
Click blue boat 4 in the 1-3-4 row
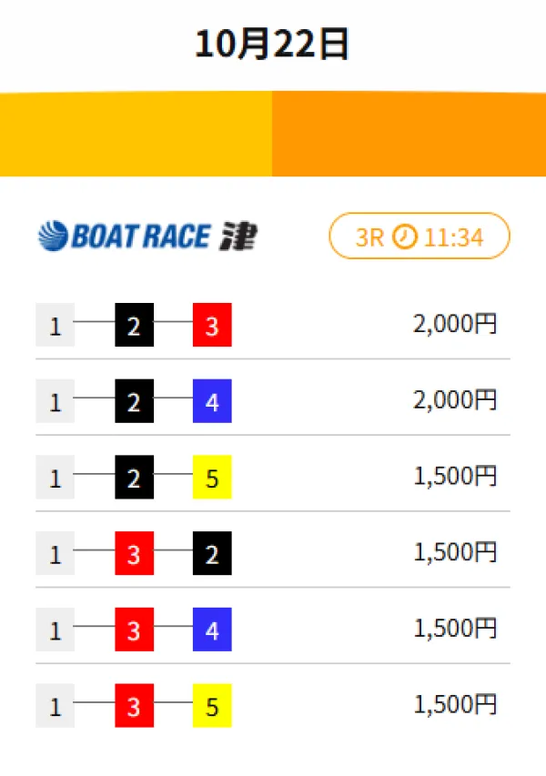pos(212,630)
